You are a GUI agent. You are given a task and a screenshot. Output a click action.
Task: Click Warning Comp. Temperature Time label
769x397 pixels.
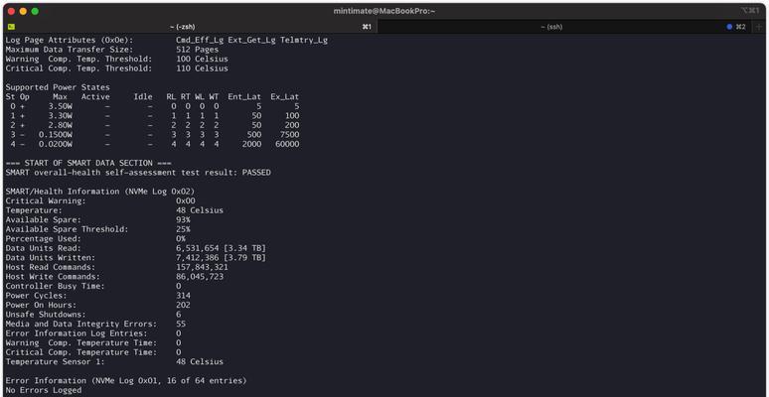point(81,343)
